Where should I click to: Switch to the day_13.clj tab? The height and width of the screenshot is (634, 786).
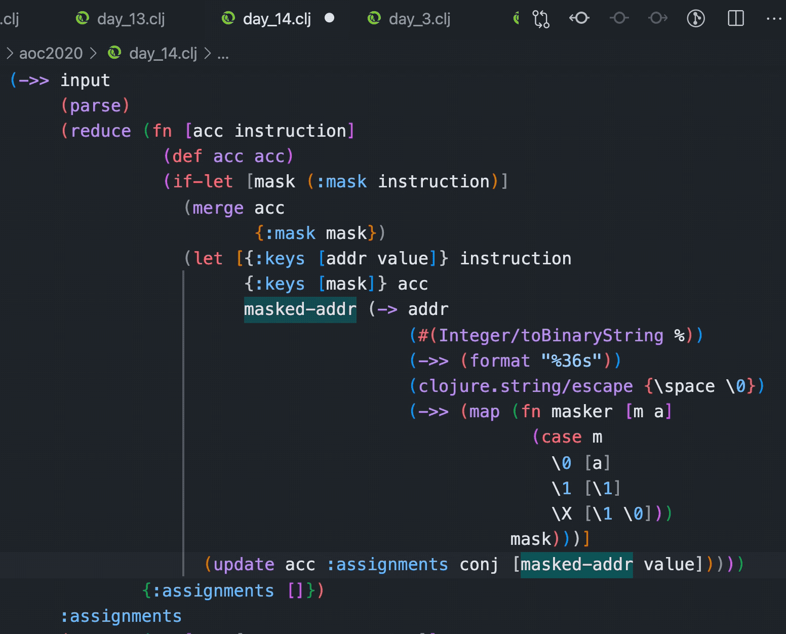[131, 19]
